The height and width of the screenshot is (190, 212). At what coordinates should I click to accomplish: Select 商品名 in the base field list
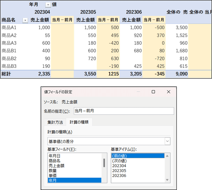point(75,161)
